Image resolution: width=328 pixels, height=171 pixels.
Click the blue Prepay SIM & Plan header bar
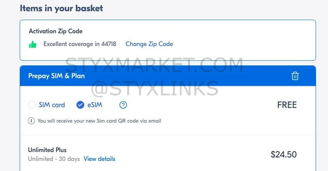point(168,76)
